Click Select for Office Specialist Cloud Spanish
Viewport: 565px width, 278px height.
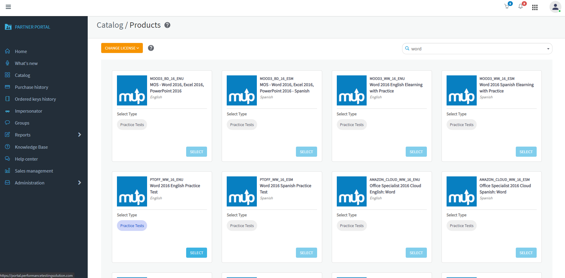pos(526,253)
